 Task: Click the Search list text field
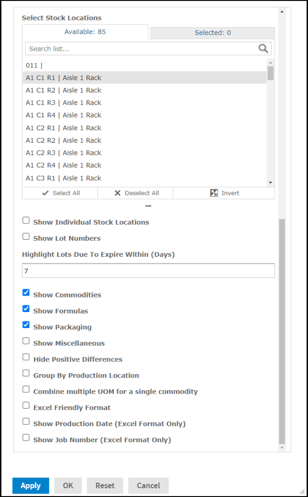[x=141, y=49]
